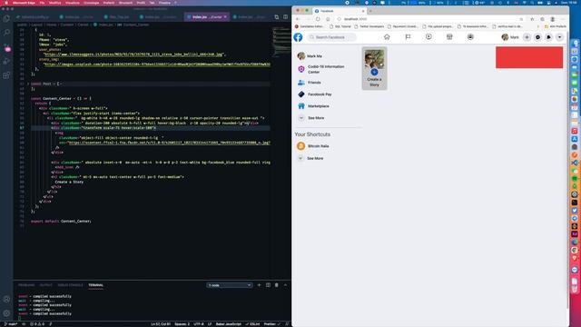Open the Run and Debug view icon

coord(6,61)
